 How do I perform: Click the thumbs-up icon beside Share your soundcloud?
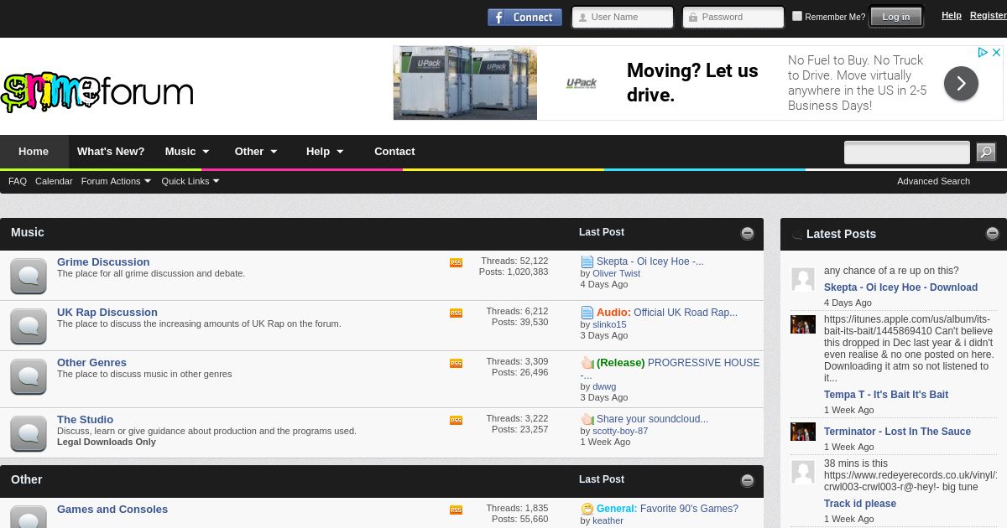[587, 419]
